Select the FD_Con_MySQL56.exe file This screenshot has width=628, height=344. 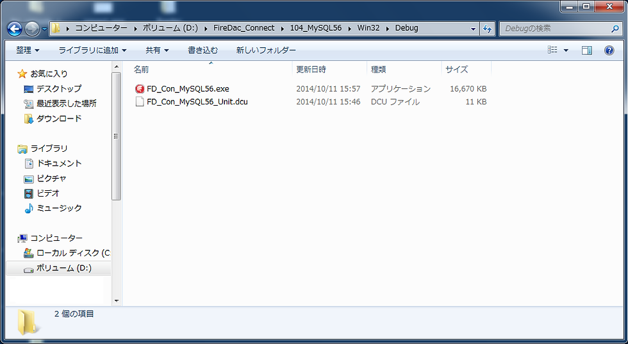coord(188,89)
